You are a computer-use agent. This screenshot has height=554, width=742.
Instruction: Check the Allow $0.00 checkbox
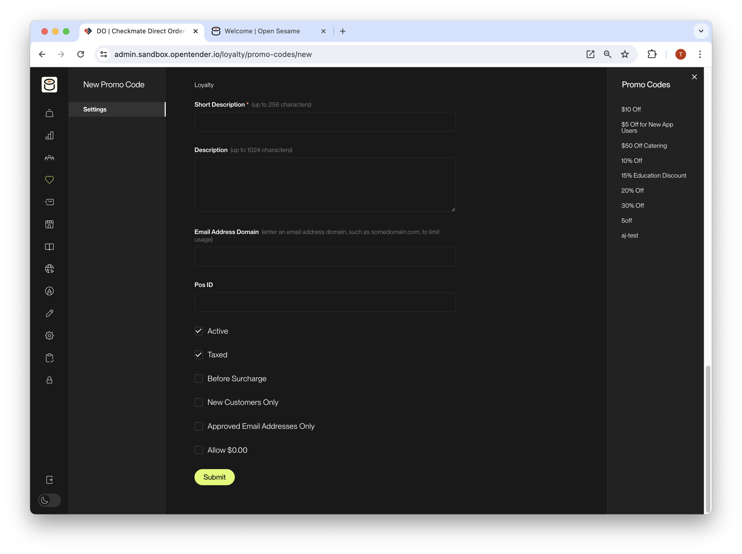(x=199, y=450)
